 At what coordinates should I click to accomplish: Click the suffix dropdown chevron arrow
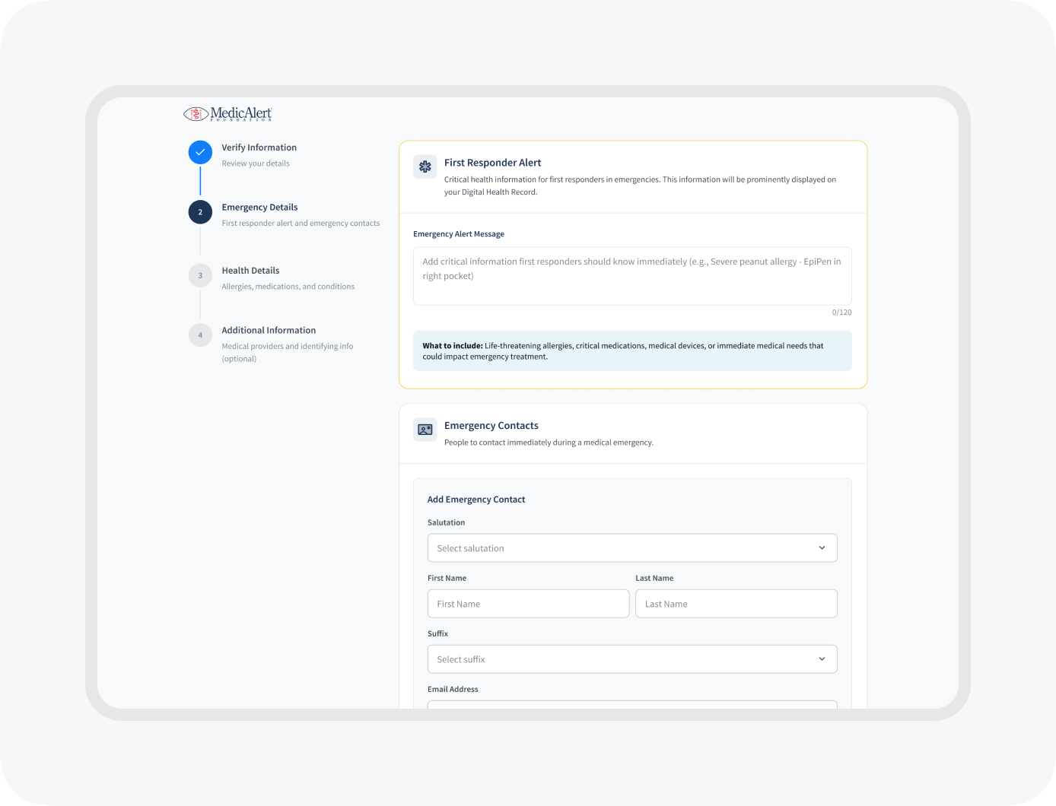coord(822,659)
